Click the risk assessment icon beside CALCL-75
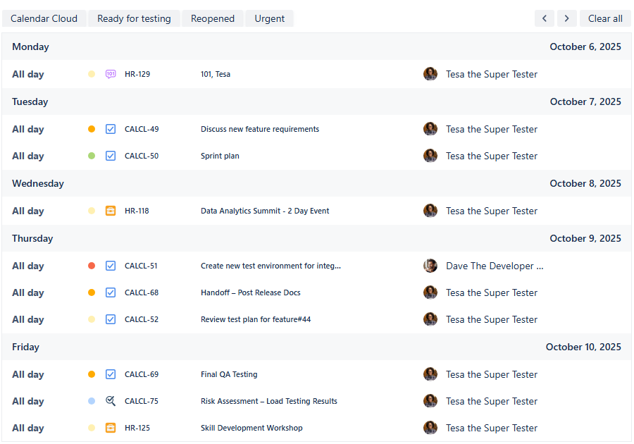This screenshot has width=634, height=444. coord(111,401)
